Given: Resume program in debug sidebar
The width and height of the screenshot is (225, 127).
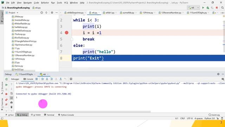Looking at the screenshot, I should (6, 85).
